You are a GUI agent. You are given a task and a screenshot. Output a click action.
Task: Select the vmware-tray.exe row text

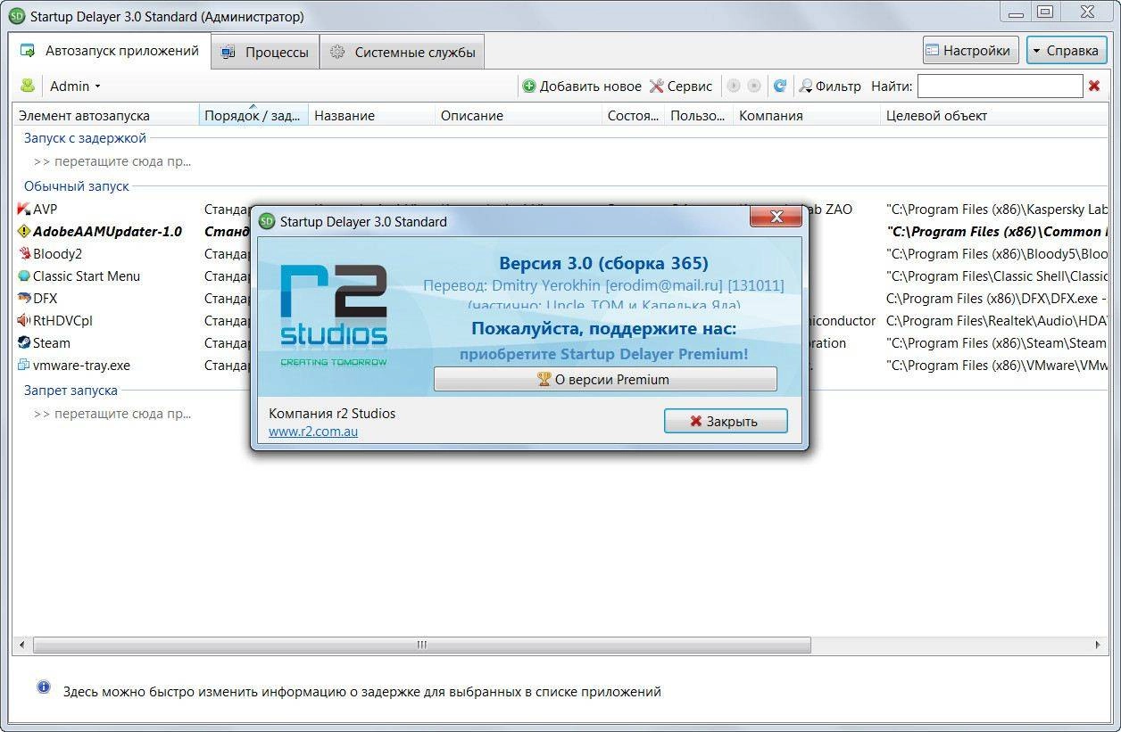81,366
